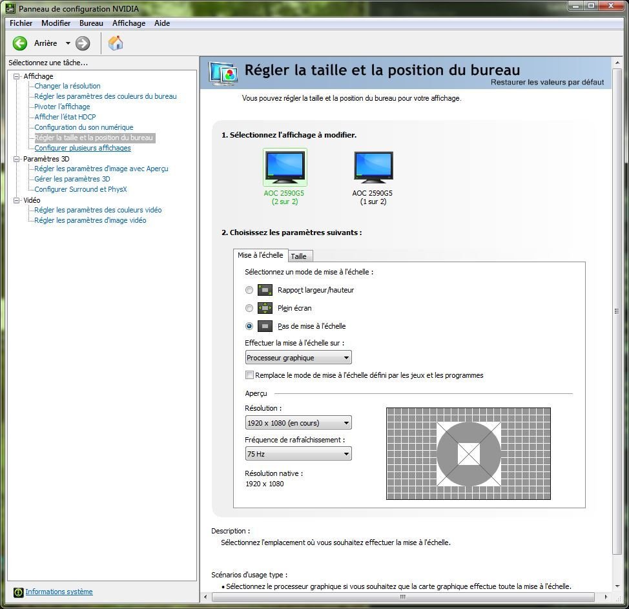Screen dimensions: 629x609
Task: Click the vertical scrollbar up arrow
Action: click(617, 63)
